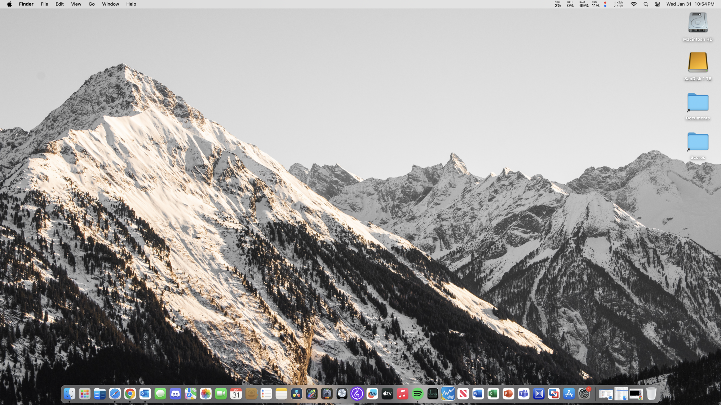Open the Go menu
The height and width of the screenshot is (405, 721).
coord(92,4)
